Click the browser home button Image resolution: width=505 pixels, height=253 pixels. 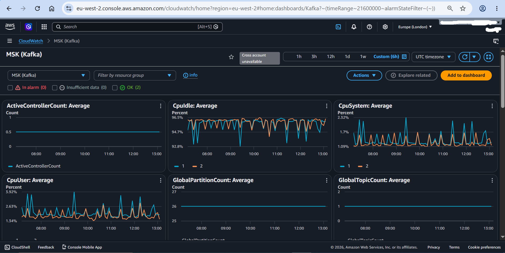coord(52,8)
